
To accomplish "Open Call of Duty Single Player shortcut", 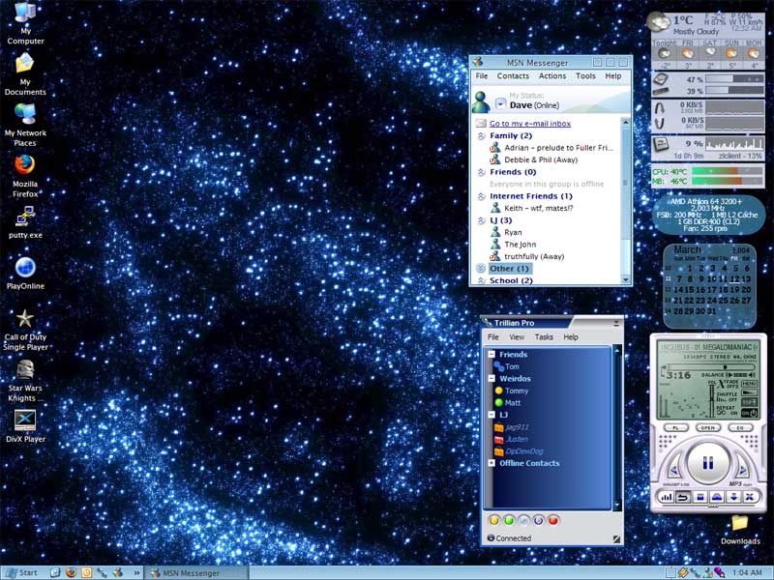I will pyautogui.click(x=25, y=319).
